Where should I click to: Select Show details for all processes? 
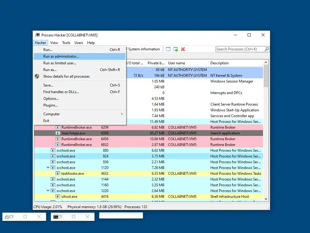click(80, 76)
